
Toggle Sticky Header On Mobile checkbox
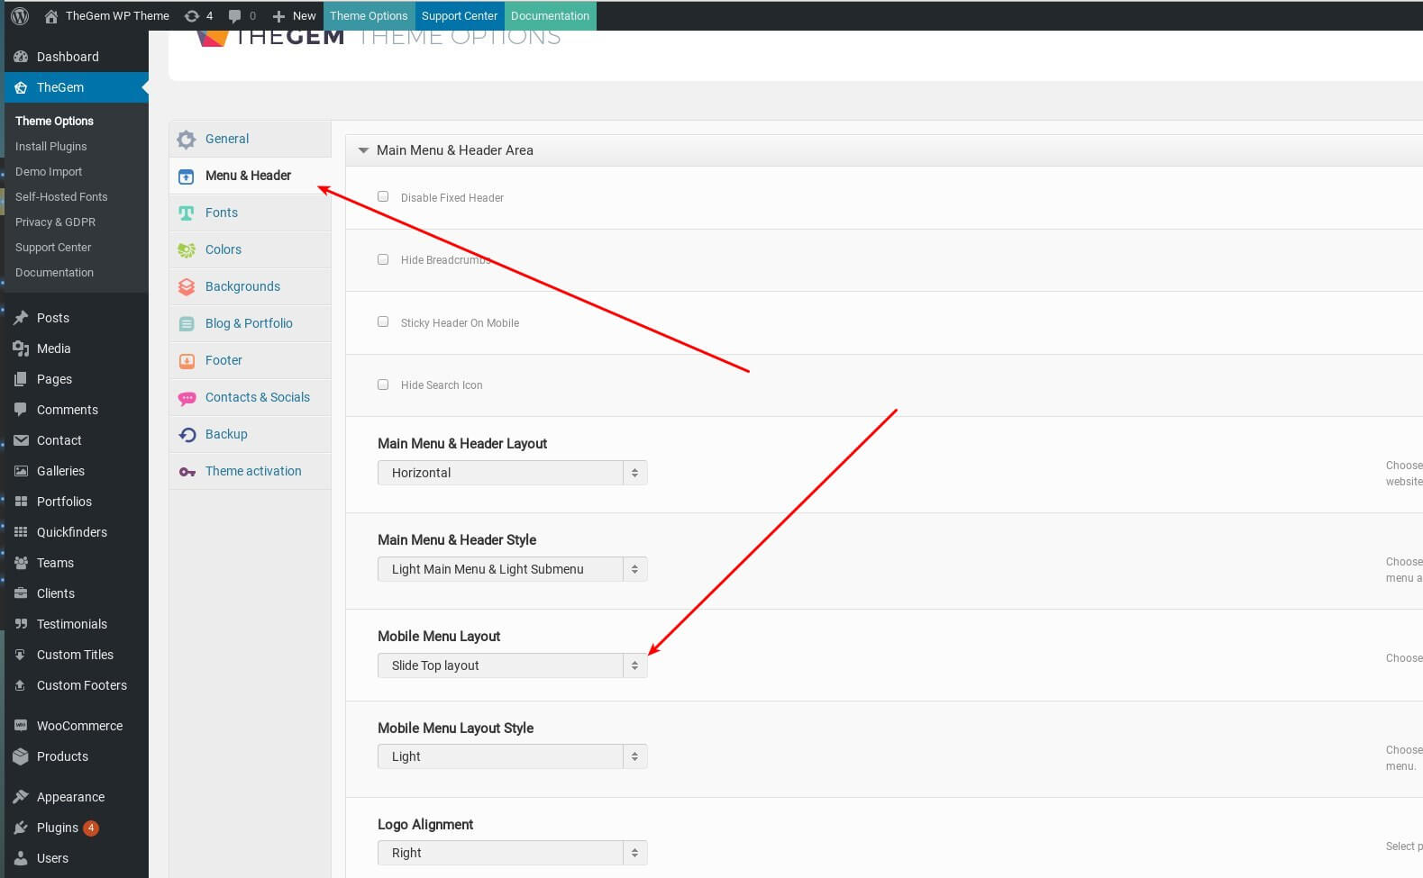[383, 321]
